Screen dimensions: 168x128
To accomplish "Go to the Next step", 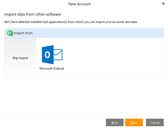I will tap(134, 122).
